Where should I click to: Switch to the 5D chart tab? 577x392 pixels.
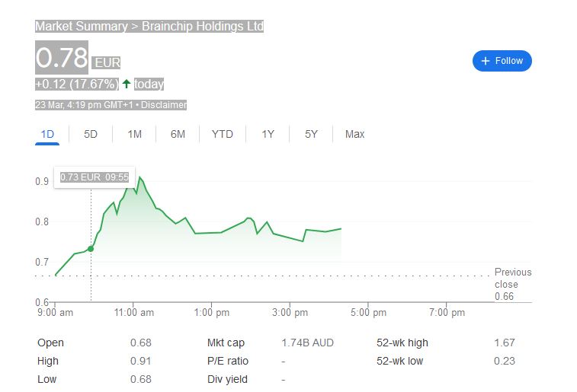[91, 135]
